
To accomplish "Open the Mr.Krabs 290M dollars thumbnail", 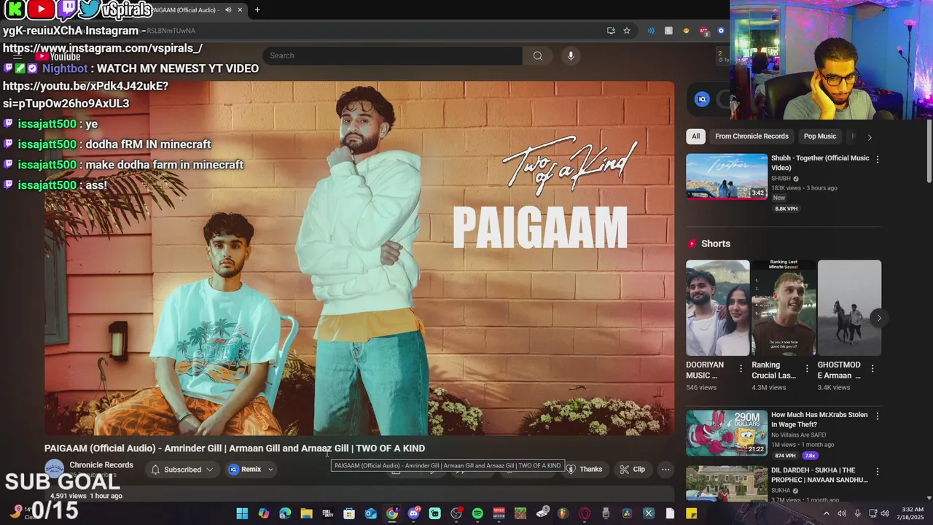I will 727,432.
